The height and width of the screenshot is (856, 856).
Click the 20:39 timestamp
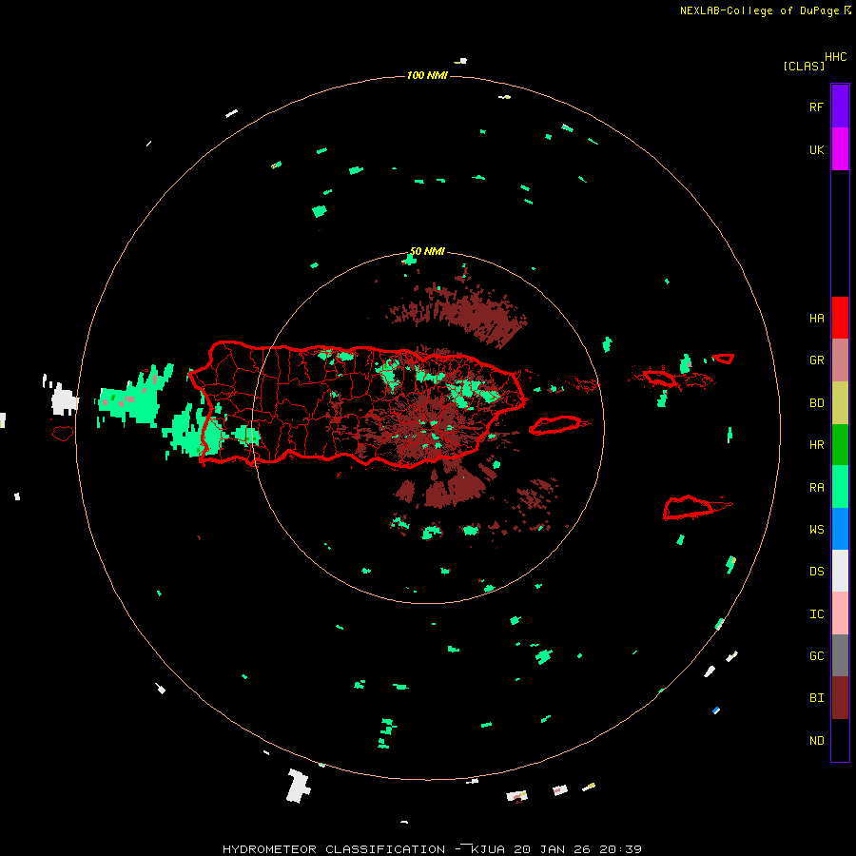pos(620,849)
